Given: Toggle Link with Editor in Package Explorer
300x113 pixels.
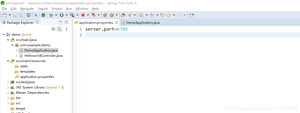Looking at the screenshot, I should coord(60,29).
